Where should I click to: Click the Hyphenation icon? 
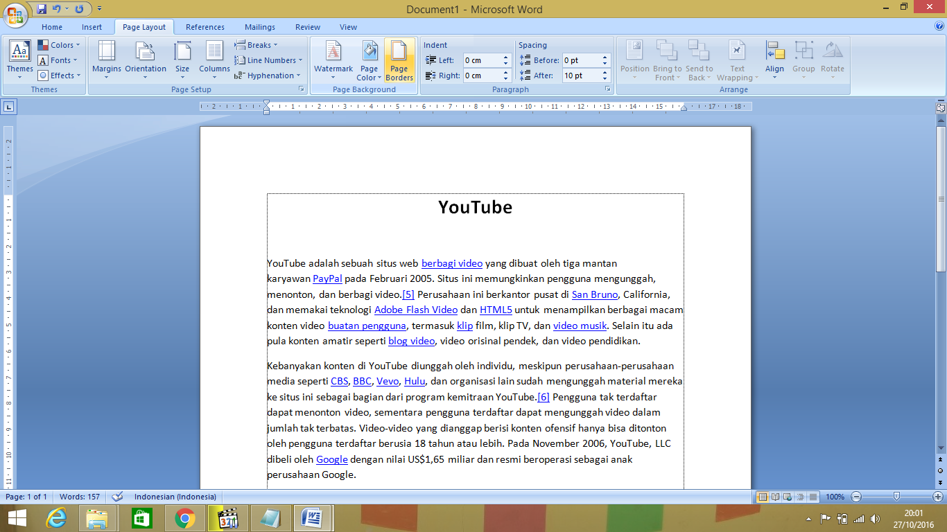pos(267,74)
